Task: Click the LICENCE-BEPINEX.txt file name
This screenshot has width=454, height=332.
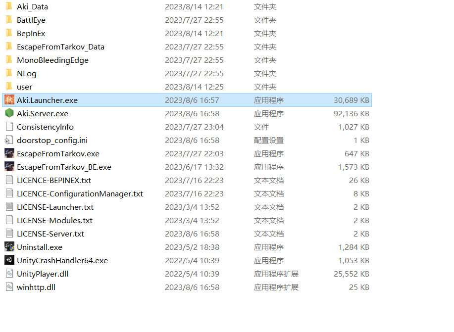Action: click(x=53, y=180)
